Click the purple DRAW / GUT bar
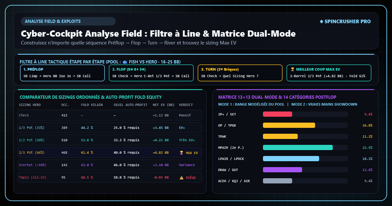392x206 pixels. coord(283,170)
